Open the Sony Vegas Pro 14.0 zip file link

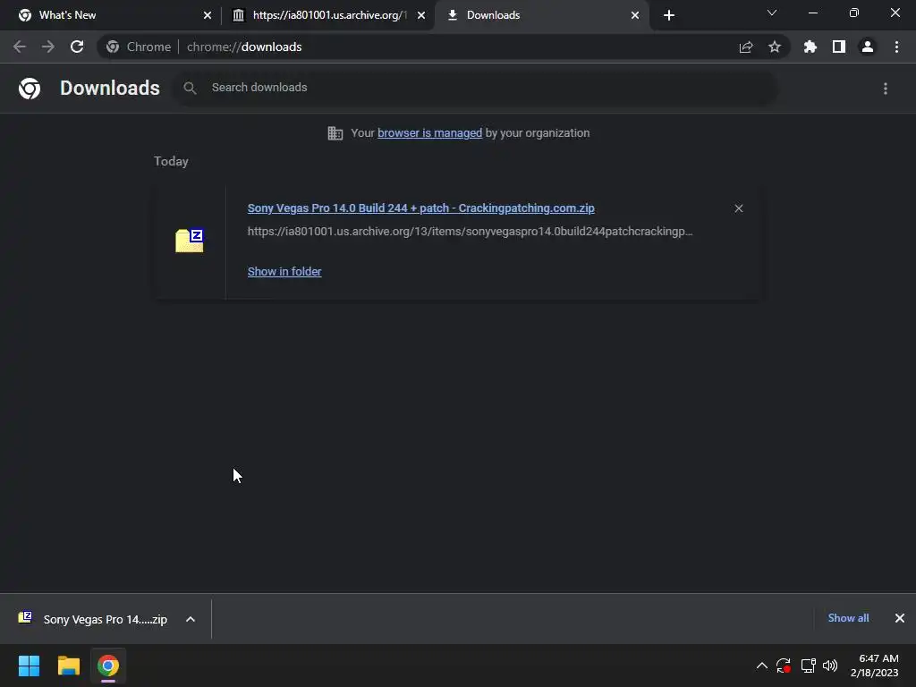420,208
